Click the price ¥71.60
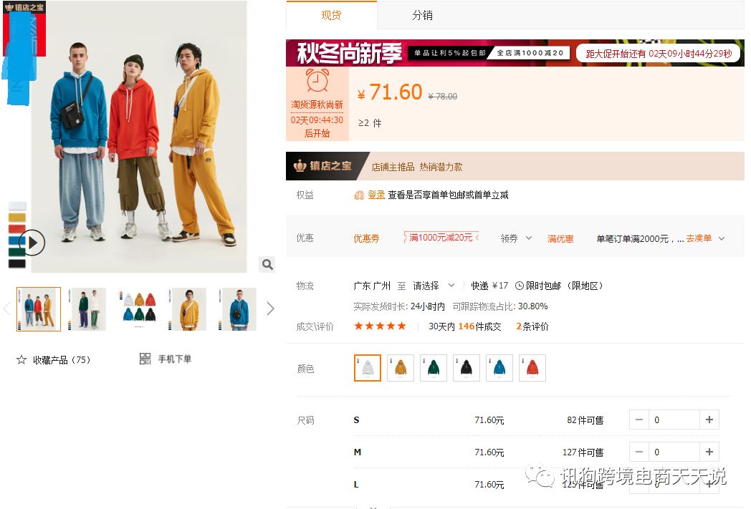The image size is (751, 509). [x=390, y=92]
